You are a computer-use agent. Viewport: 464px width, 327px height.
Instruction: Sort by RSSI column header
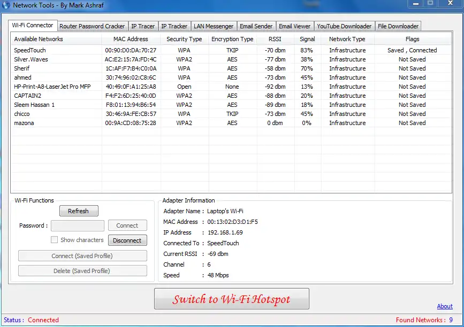tap(275, 39)
